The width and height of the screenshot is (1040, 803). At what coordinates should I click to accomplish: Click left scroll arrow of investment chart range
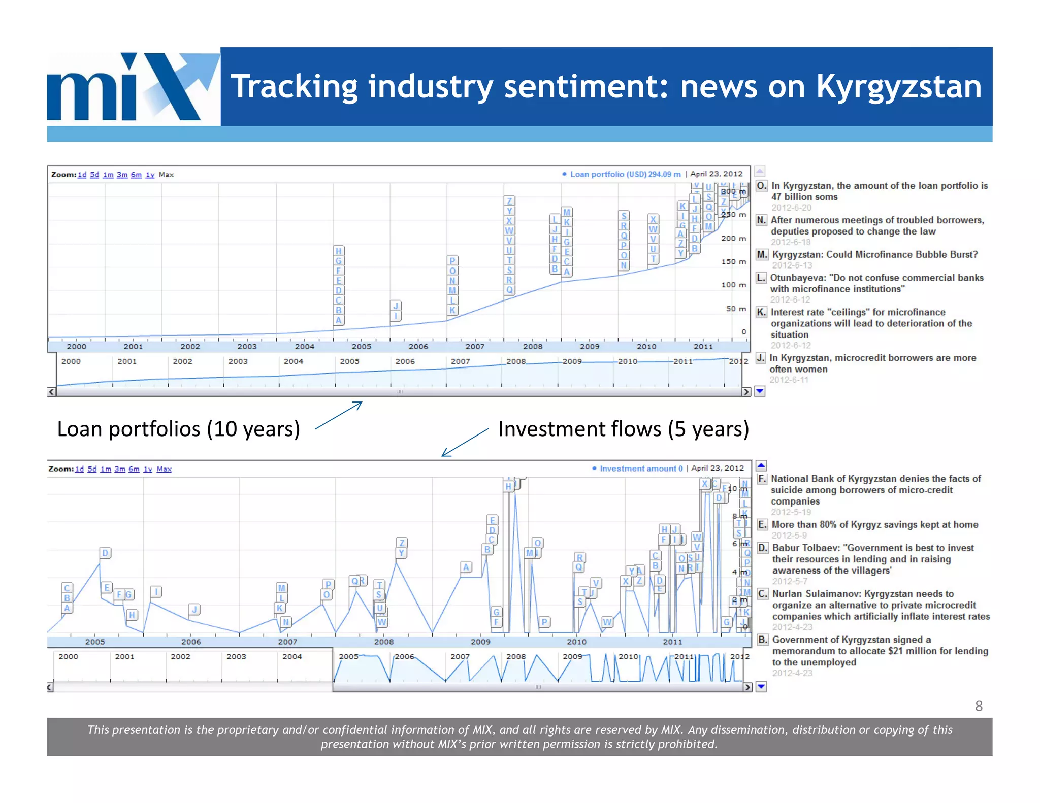coord(50,687)
